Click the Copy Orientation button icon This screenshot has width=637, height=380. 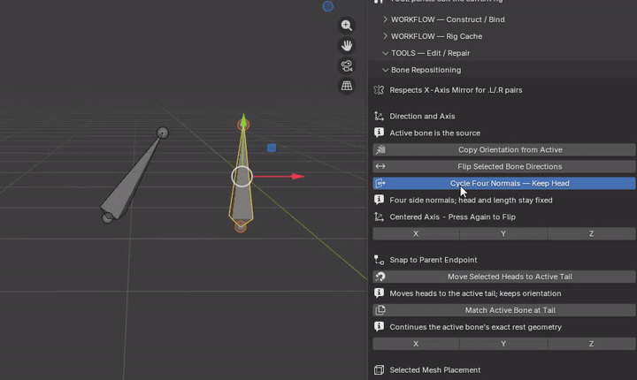click(380, 150)
